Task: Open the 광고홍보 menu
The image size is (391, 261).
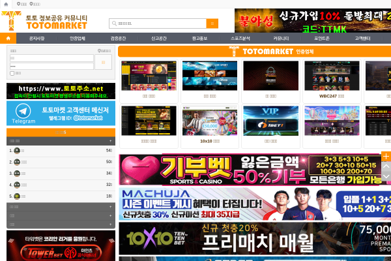Action: (x=199, y=38)
